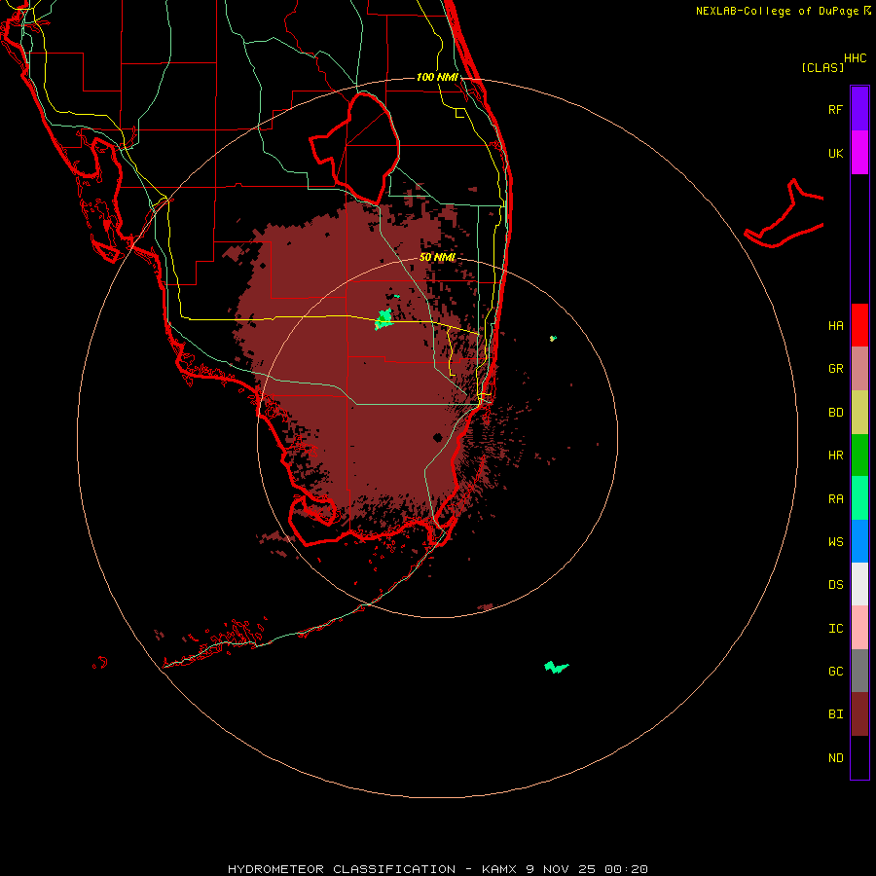Click the BD legend label
Image resolution: width=876 pixels, height=876 pixels.
click(x=835, y=413)
